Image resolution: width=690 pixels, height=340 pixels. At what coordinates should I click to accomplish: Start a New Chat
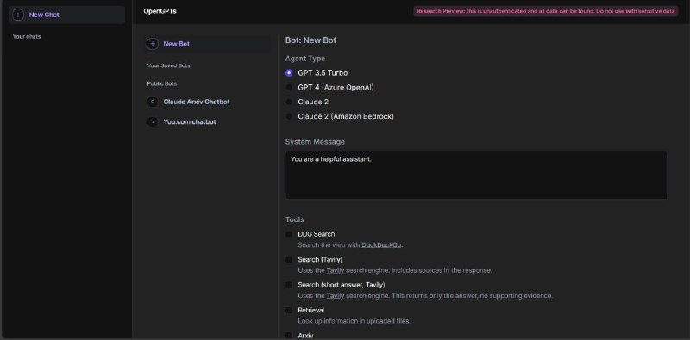click(x=67, y=15)
